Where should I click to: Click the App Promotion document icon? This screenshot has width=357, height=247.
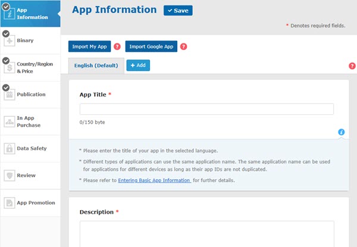pyautogui.click(x=10, y=203)
